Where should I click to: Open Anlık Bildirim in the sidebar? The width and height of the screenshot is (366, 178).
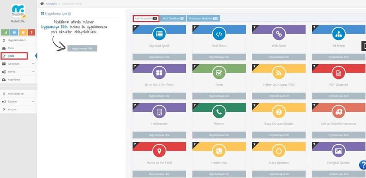pyautogui.click(x=16, y=94)
